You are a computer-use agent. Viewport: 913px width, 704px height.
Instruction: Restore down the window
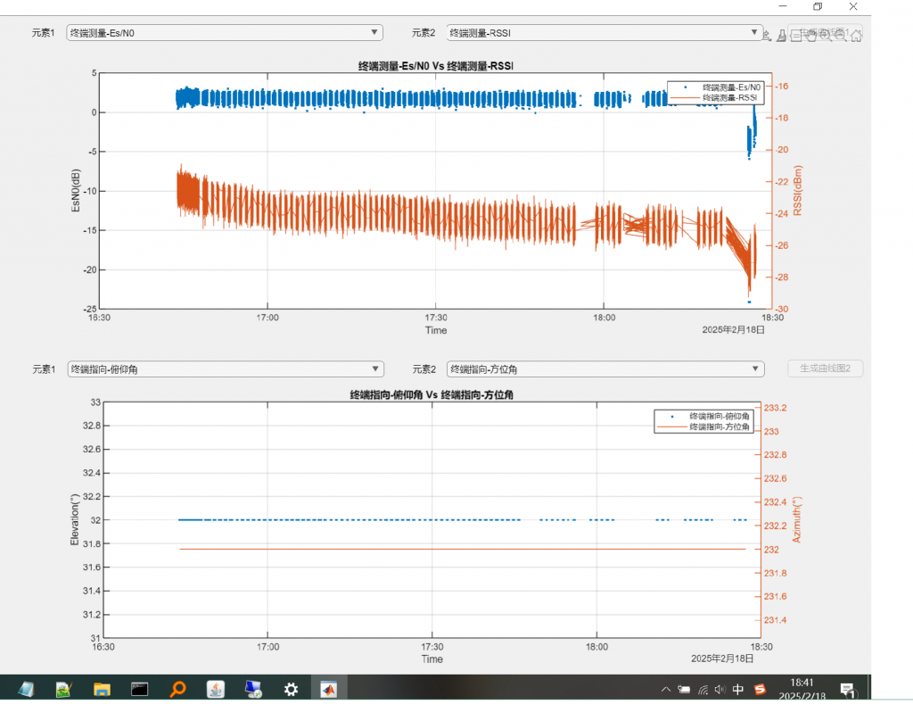[818, 6]
